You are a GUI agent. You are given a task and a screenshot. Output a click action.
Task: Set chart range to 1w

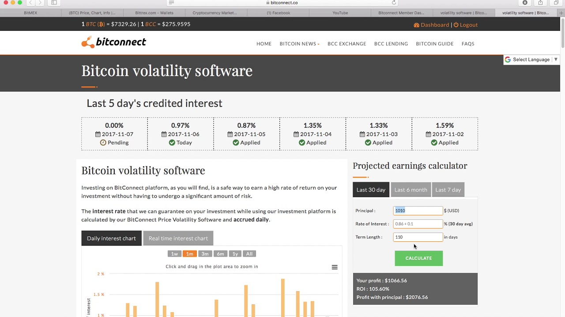174,254
